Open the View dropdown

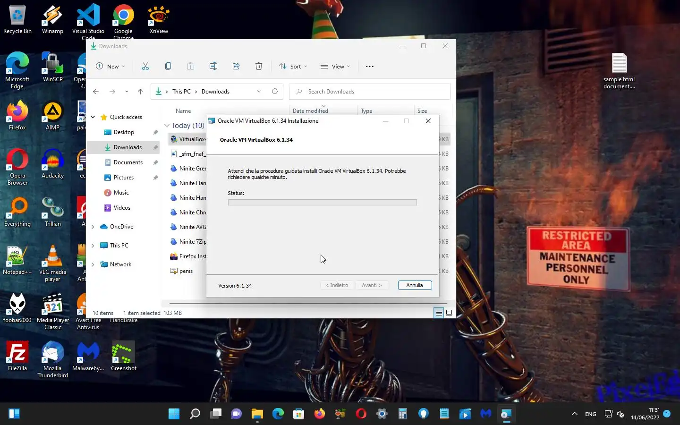point(335,66)
